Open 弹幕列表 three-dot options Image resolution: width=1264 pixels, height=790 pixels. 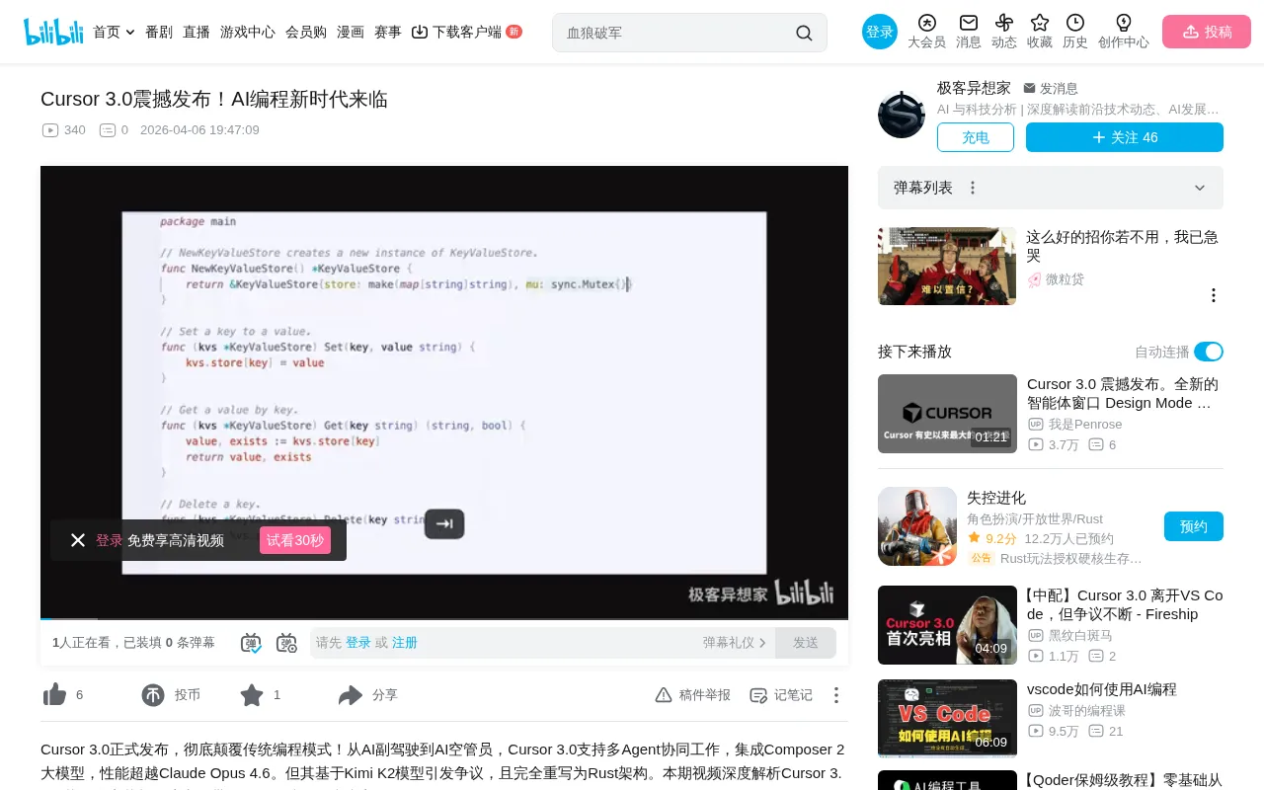coord(973,188)
